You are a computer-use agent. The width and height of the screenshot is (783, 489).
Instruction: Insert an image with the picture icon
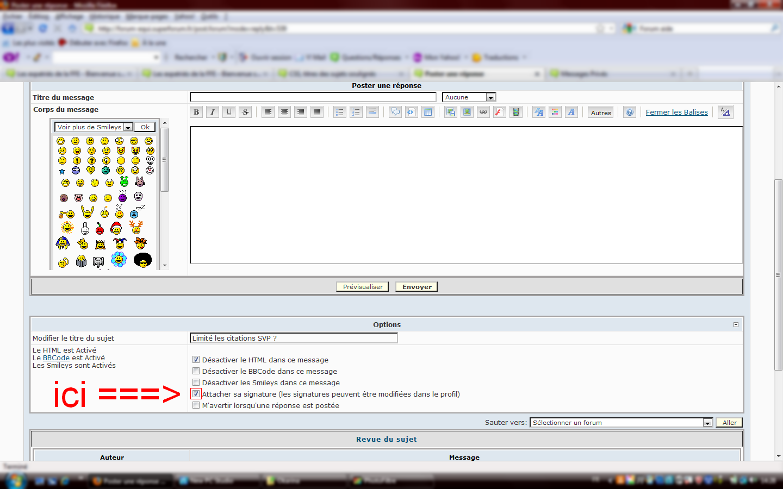(x=467, y=112)
